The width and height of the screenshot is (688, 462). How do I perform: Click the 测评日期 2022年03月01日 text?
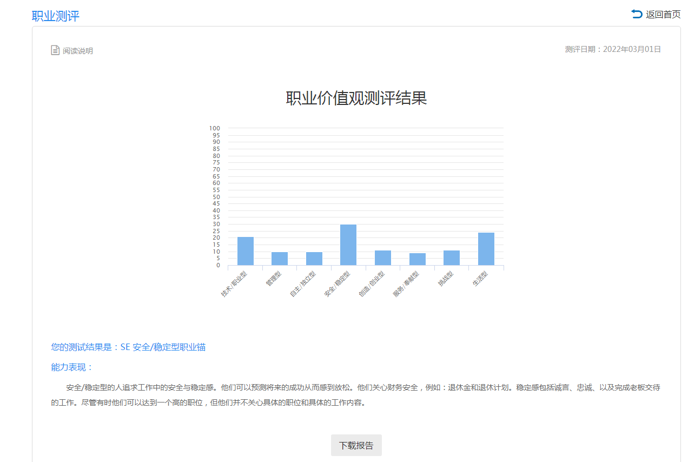613,49
